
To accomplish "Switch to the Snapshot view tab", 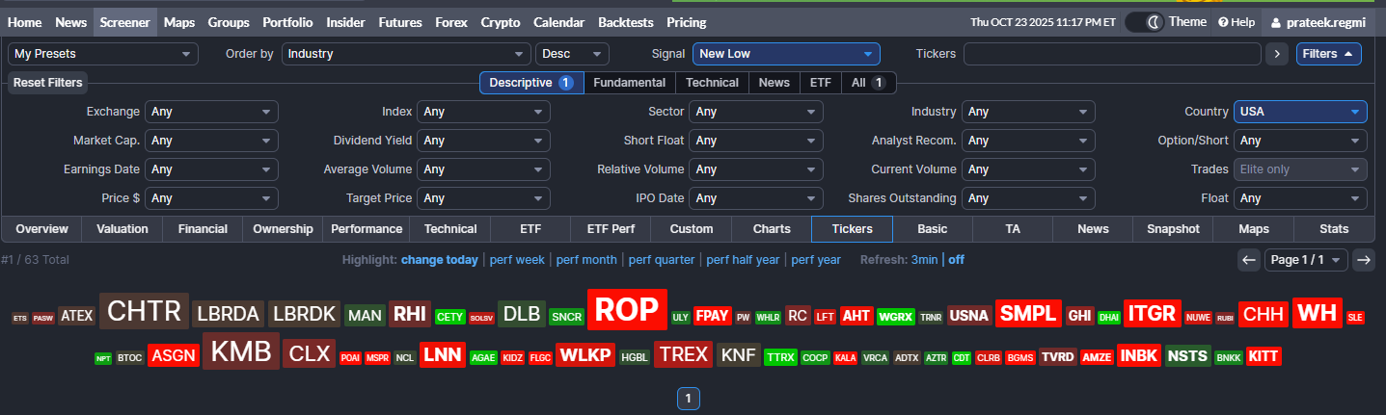I will coord(1173,229).
